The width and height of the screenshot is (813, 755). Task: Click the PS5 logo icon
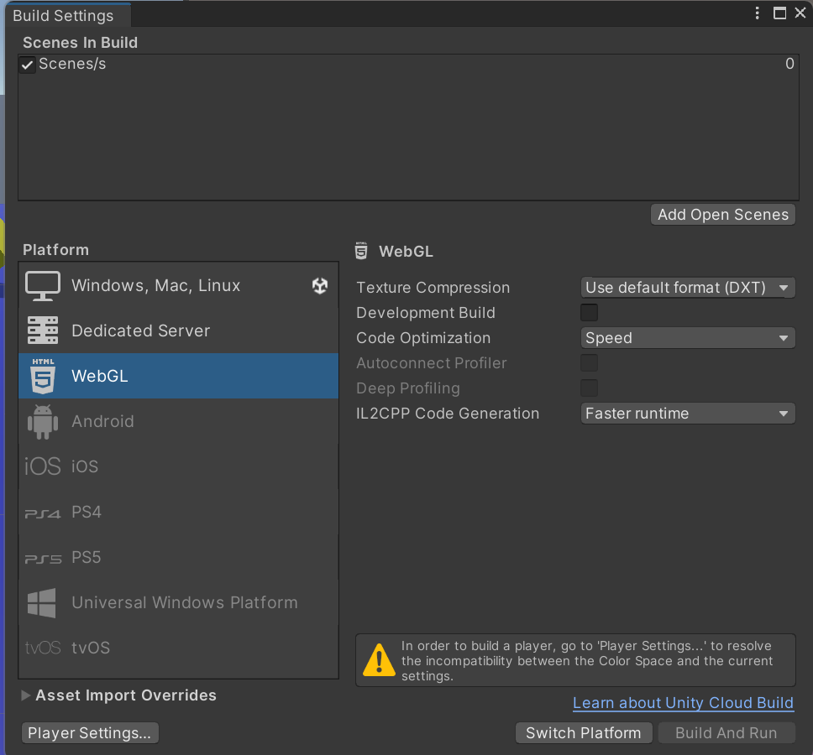pos(43,559)
